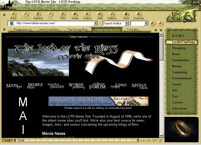Click the Back toolbar icon

click(14, 14)
